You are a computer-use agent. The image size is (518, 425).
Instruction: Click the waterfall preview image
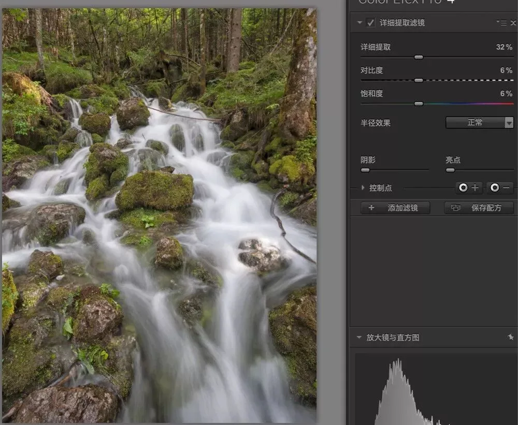coord(159,215)
